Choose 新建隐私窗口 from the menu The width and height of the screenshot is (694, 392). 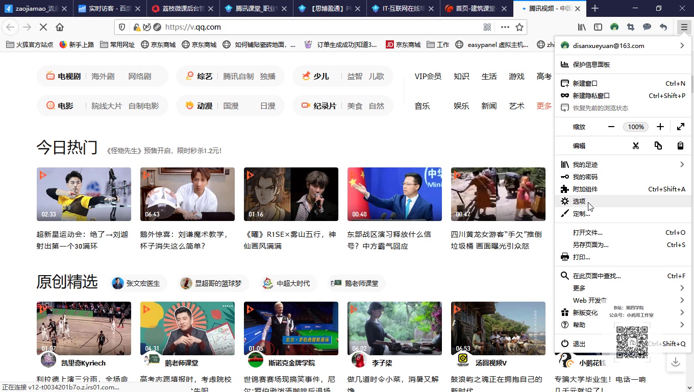coord(623,95)
